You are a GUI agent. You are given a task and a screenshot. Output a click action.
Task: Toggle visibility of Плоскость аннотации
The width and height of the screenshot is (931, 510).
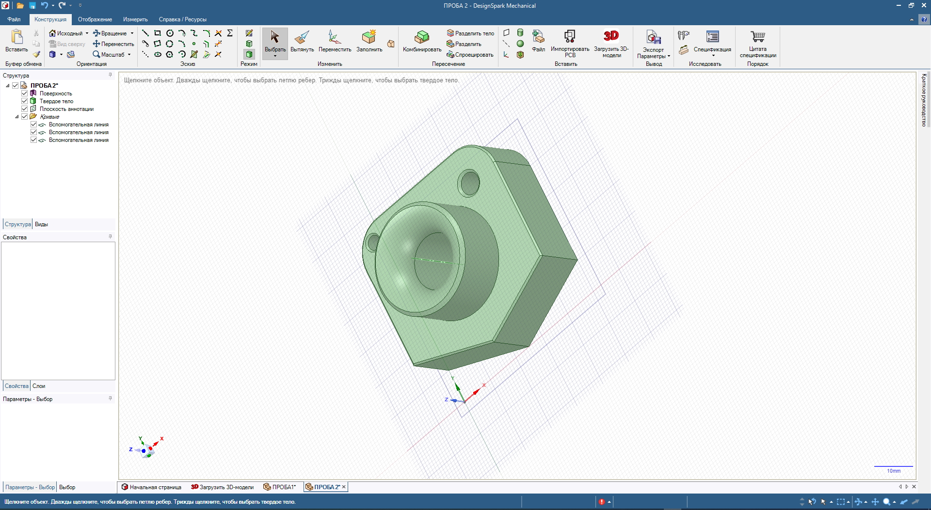25,108
